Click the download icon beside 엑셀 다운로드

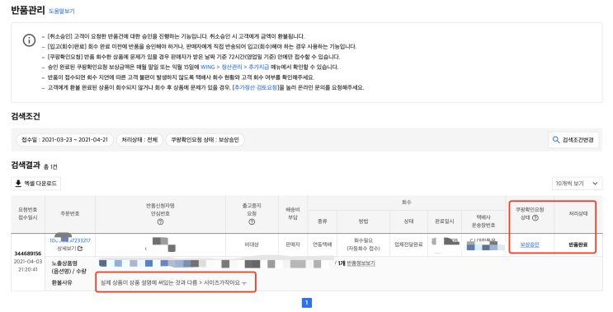coord(18,183)
